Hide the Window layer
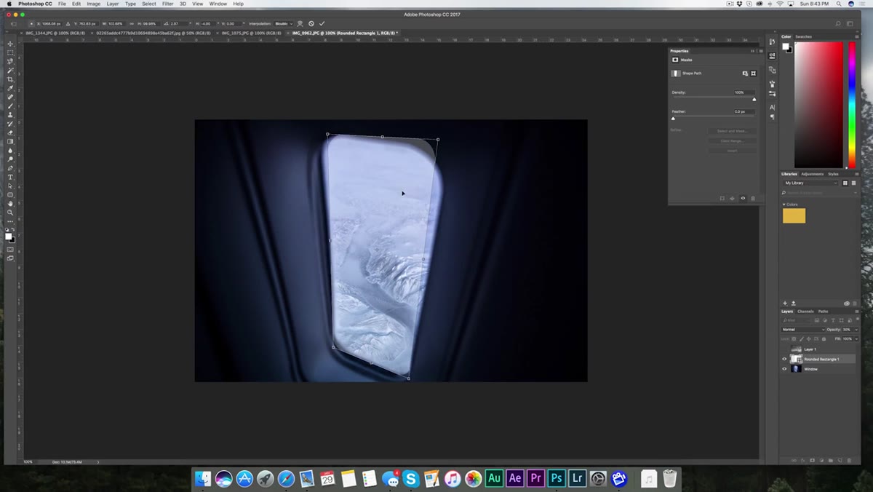The height and width of the screenshot is (492, 873). [784, 369]
